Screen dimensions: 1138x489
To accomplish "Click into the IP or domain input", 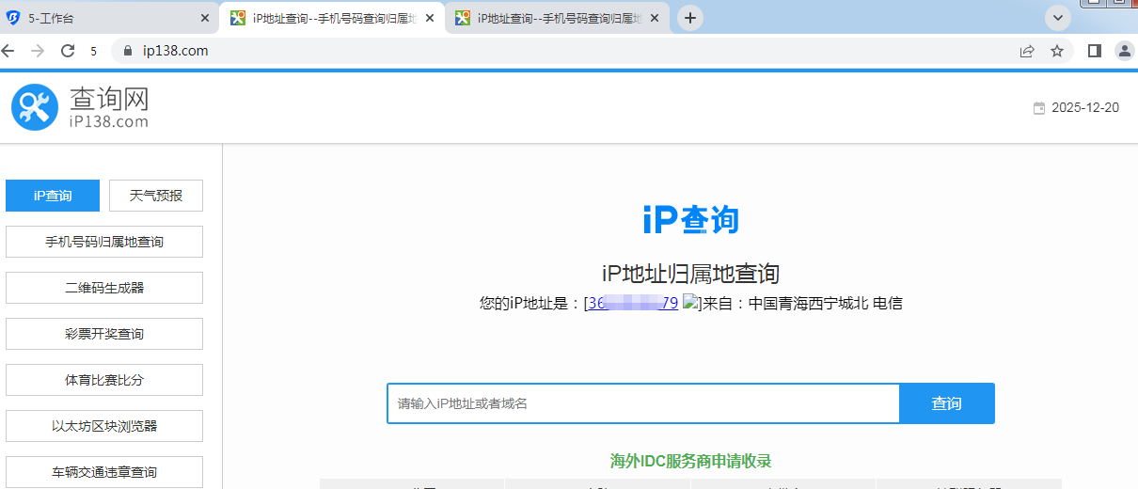I will click(643, 403).
